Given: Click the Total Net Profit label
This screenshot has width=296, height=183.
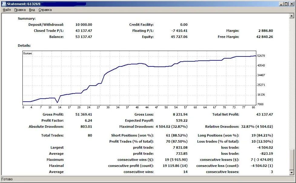Looking at the screenshot, I should pos(225,114).
